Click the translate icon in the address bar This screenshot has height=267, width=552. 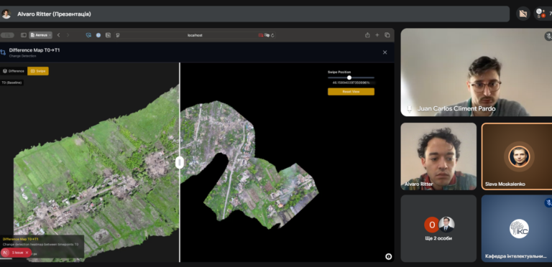(267, 35)
